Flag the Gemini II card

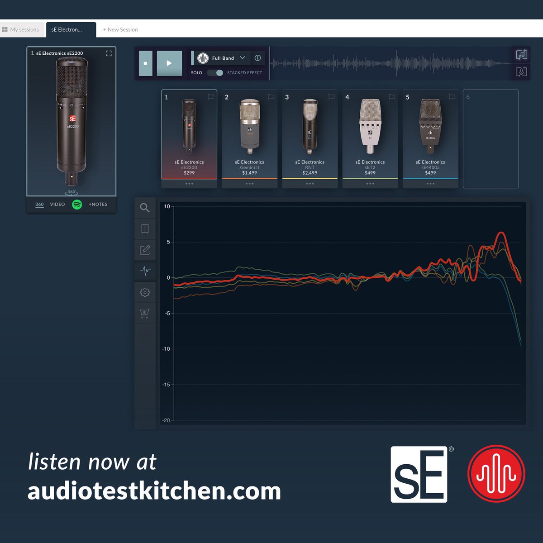tap(271, 97)
